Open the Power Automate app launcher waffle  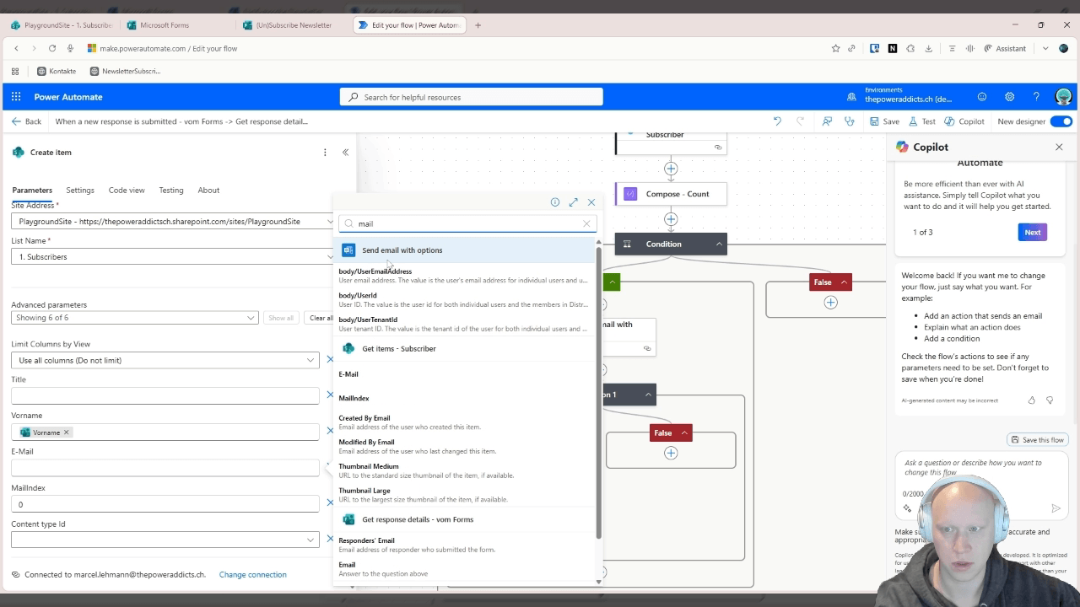[16, 97]
